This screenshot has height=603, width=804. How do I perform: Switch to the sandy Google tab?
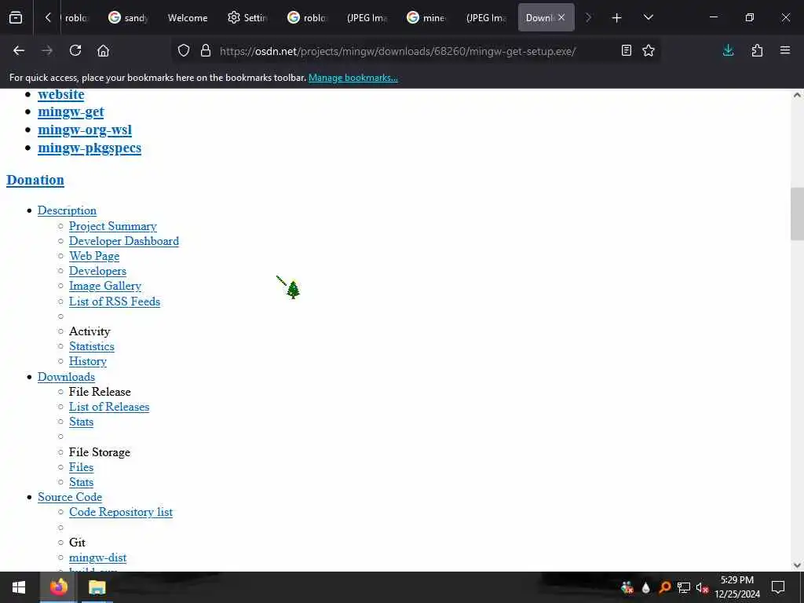pyautogui.click(x=128, y=18)
